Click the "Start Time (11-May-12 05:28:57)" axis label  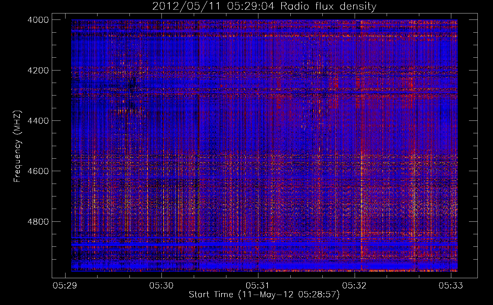click(x=264, y=295)
